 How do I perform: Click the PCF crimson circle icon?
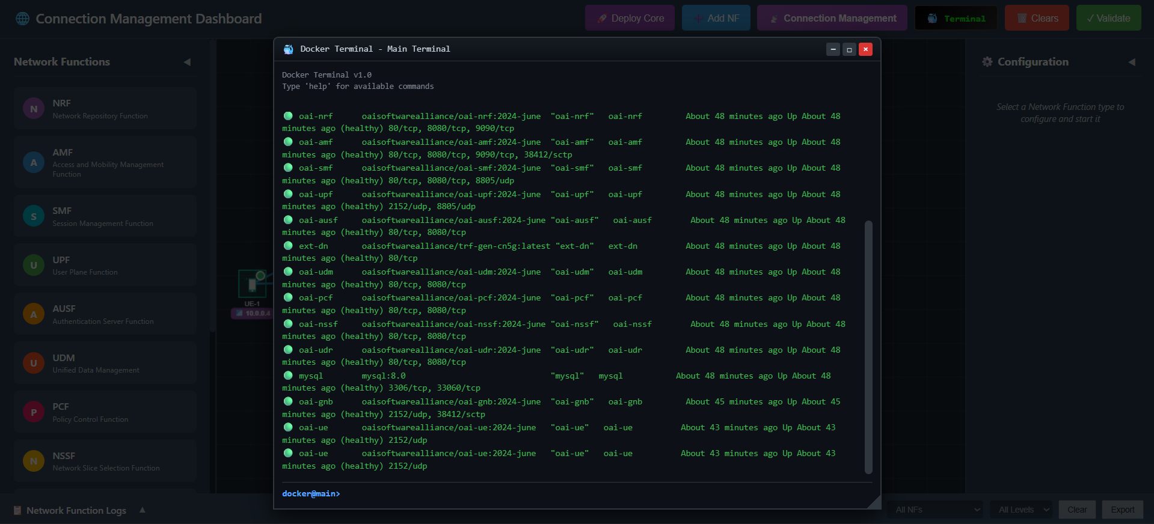click(34, 412)
